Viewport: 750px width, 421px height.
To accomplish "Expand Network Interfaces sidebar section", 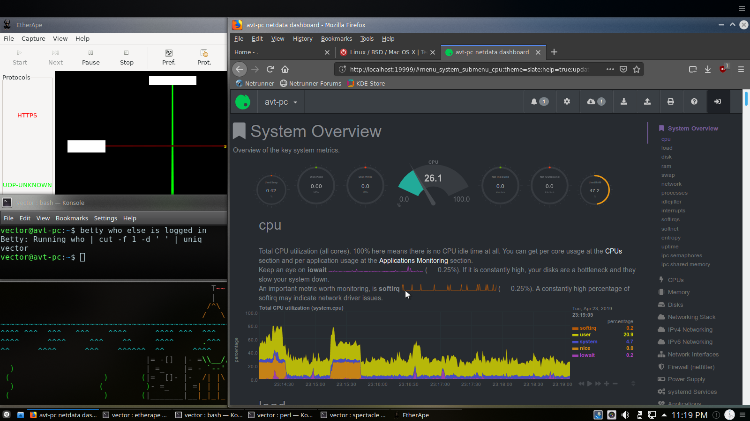I will 693,354.
